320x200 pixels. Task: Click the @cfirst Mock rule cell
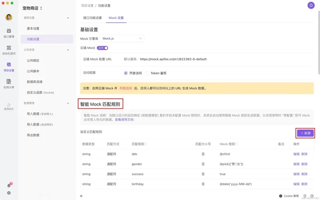tap(225, 154)
